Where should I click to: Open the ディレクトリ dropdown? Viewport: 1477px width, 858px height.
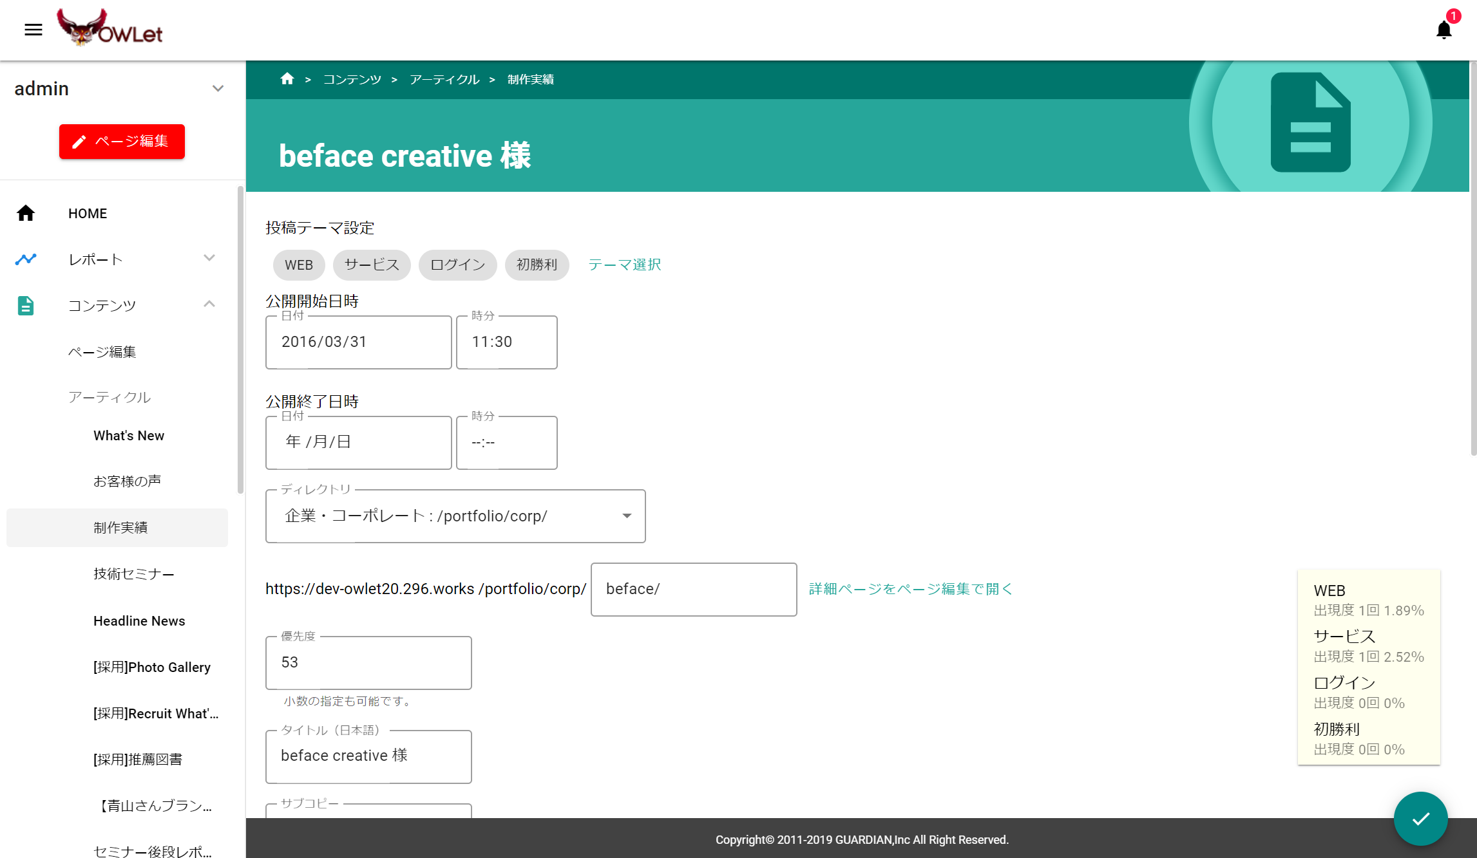tap(455, 516)
